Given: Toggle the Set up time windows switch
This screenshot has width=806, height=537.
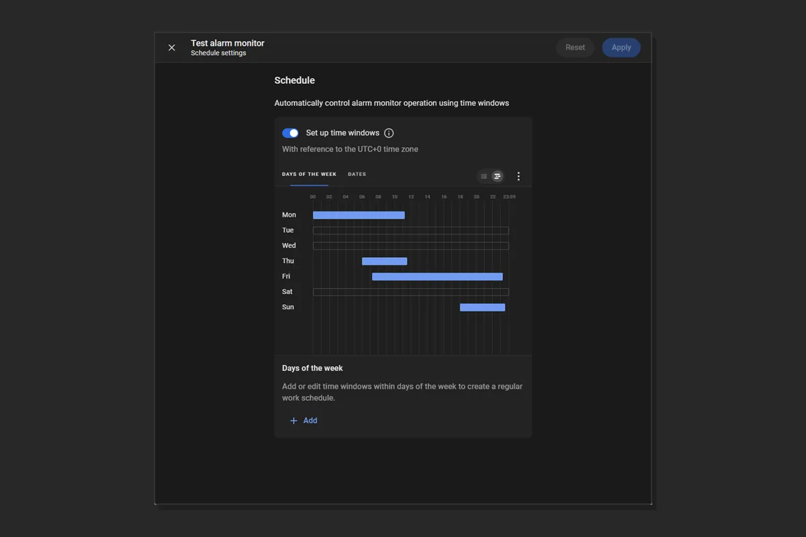Looking at the screenshot, I should [x=290, y=133].
